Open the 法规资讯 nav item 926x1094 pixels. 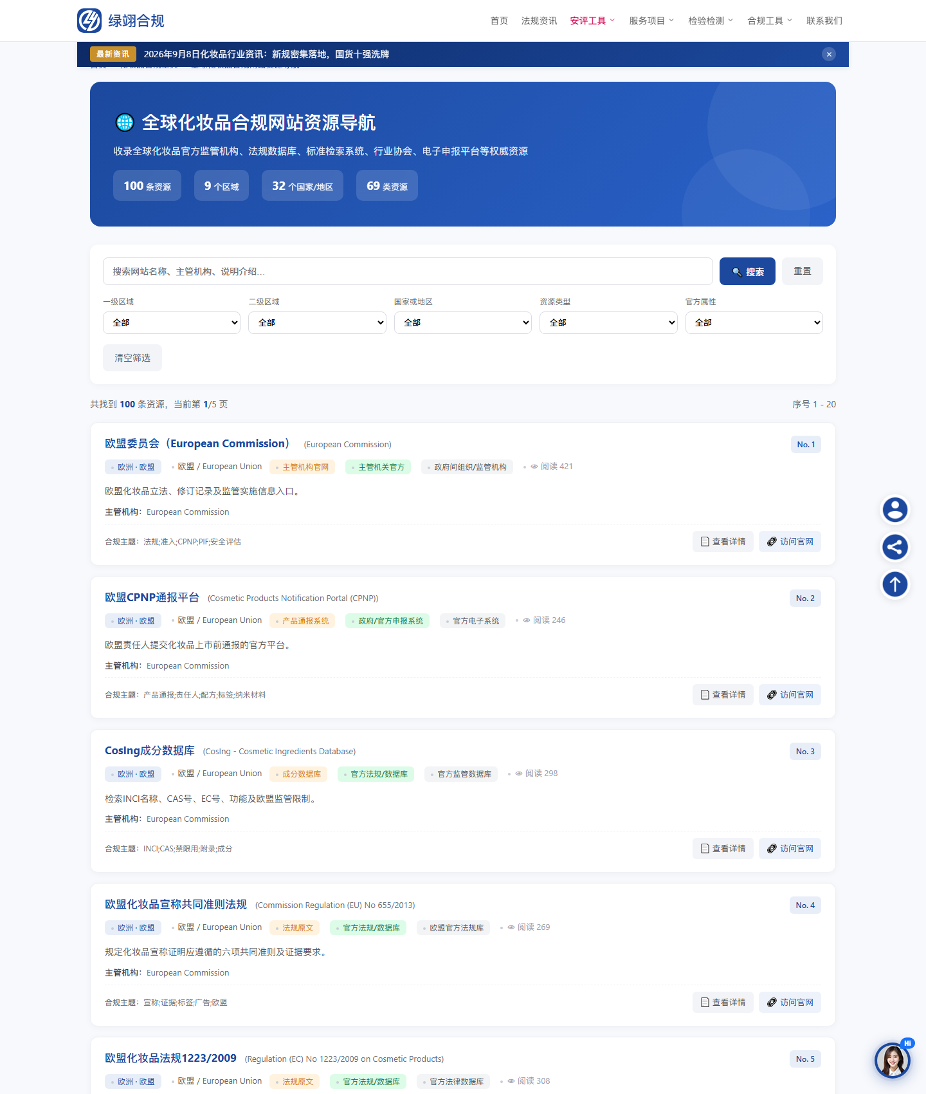(x=539, y=21)
